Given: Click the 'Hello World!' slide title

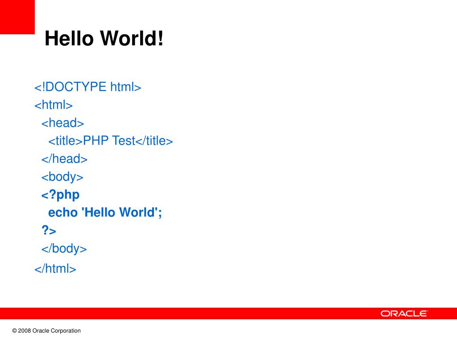Looking at the screenshot, I should [104, 38].
